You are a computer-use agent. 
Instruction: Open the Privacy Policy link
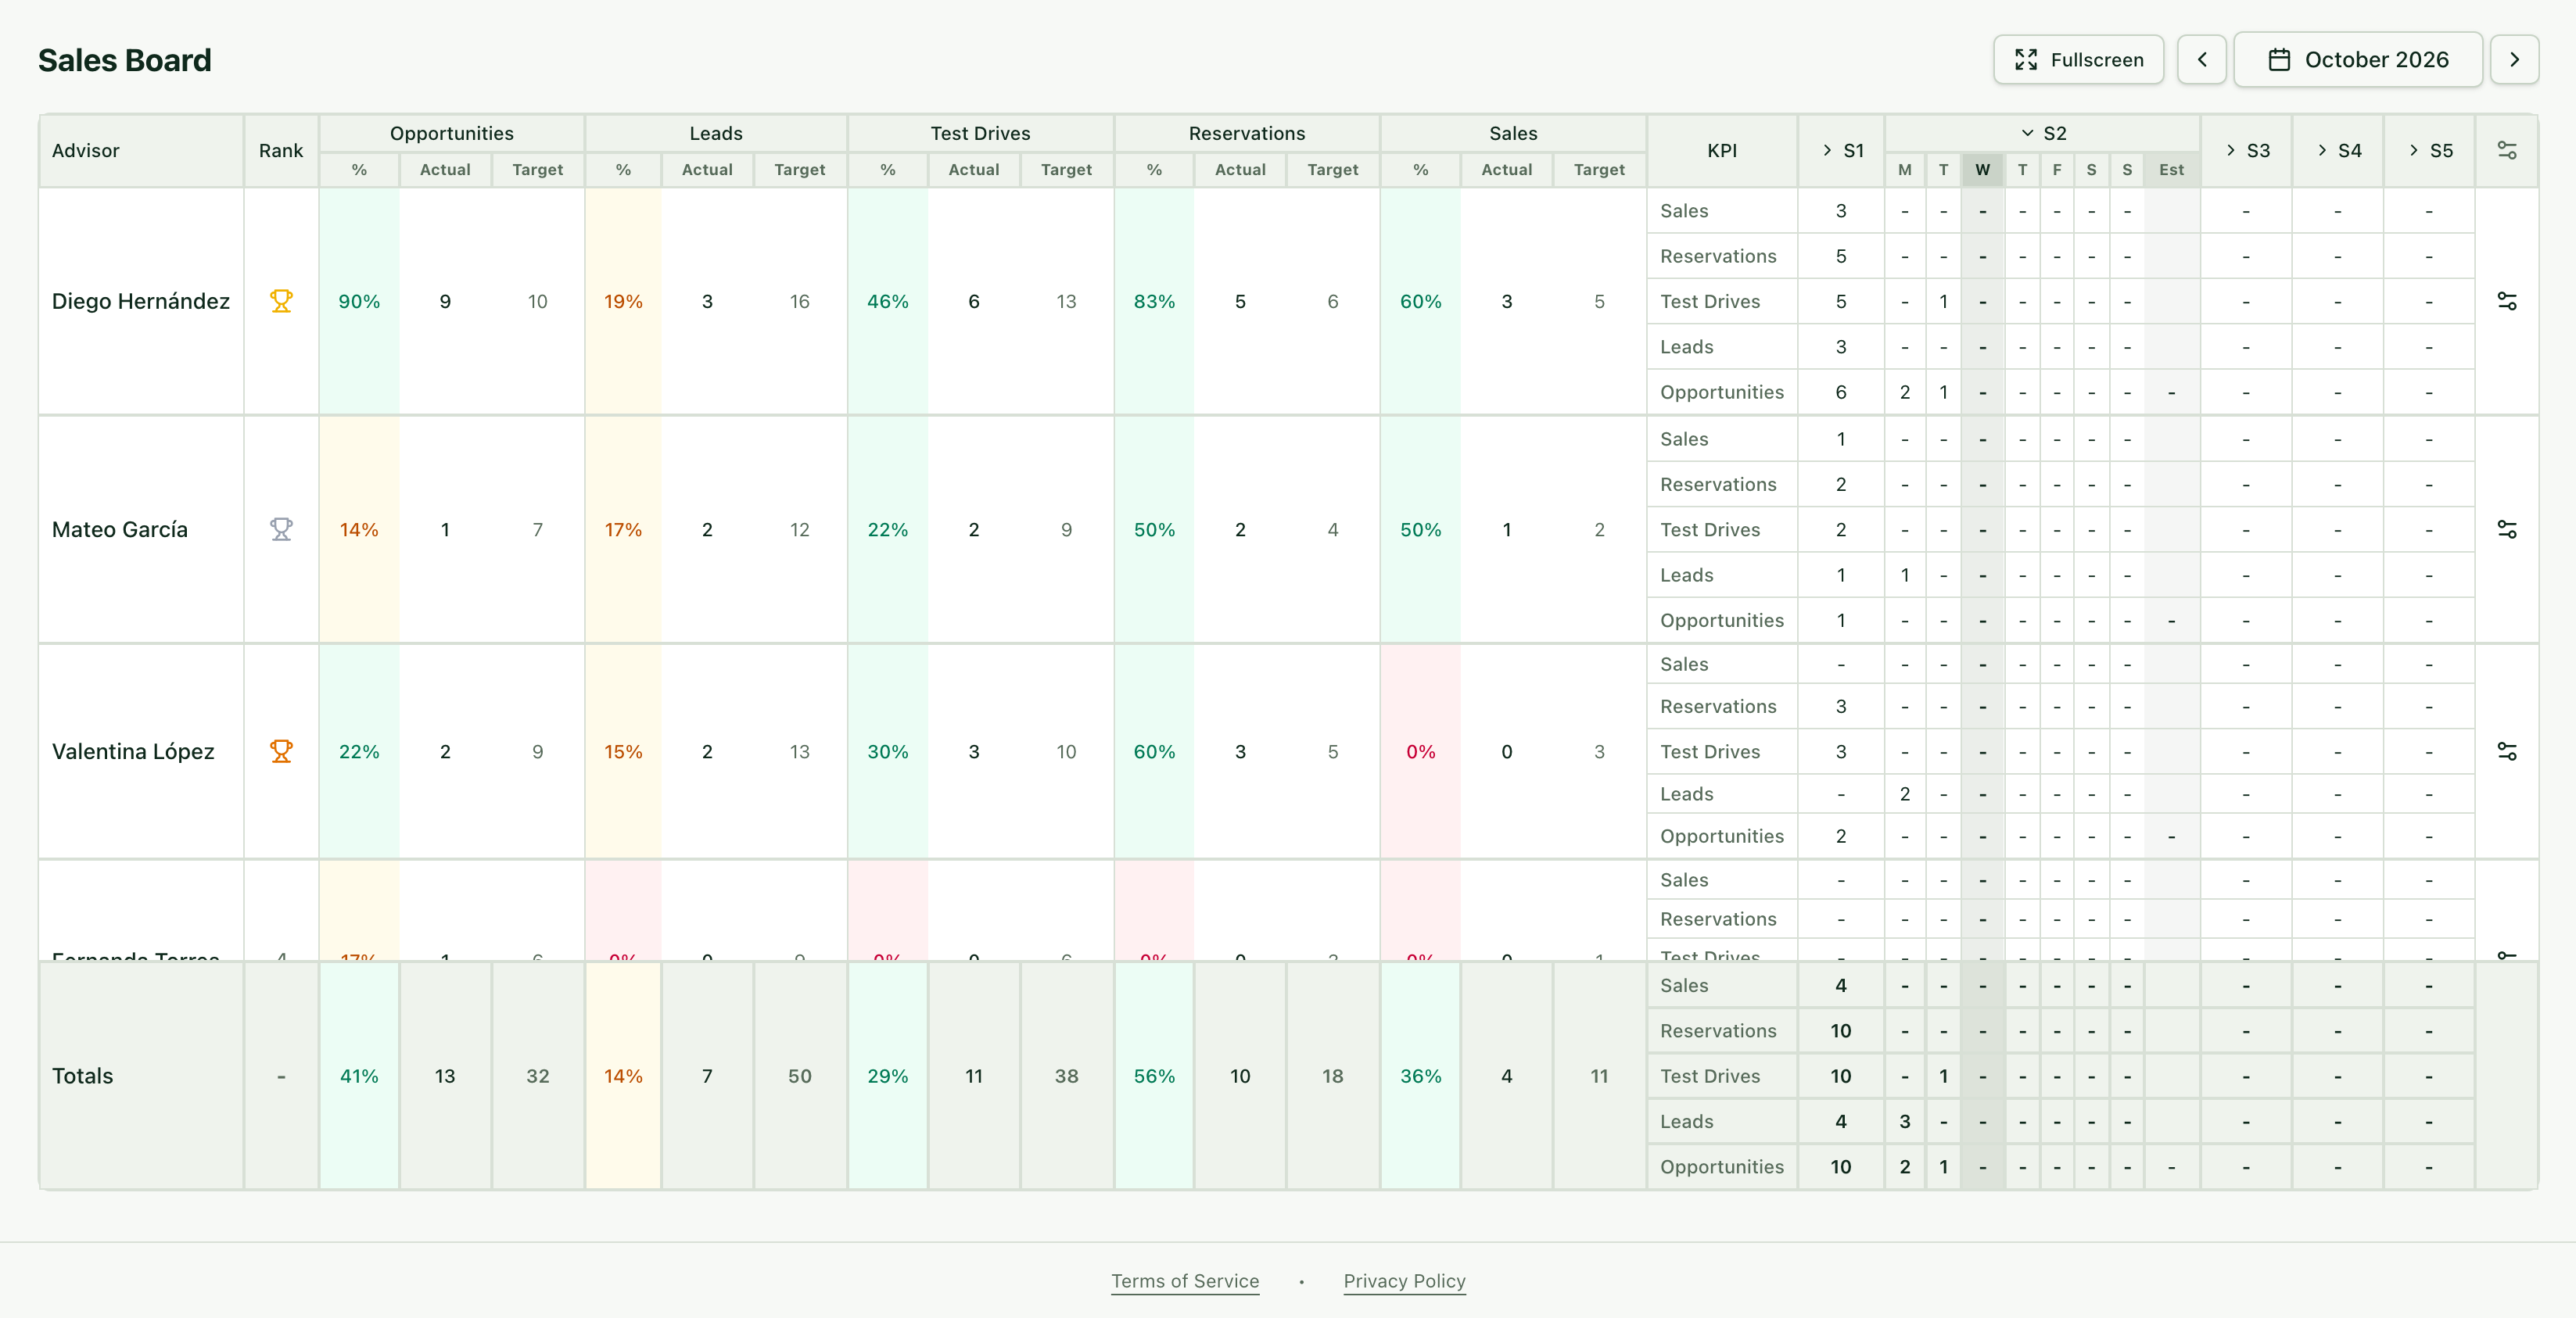pyautogui.click(x=1404, y=1281)
